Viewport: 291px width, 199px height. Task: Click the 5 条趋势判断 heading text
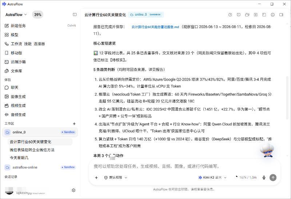(104, 70)
